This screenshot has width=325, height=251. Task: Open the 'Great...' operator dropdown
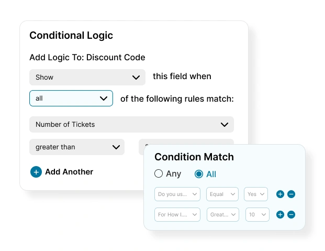point(222,214)
